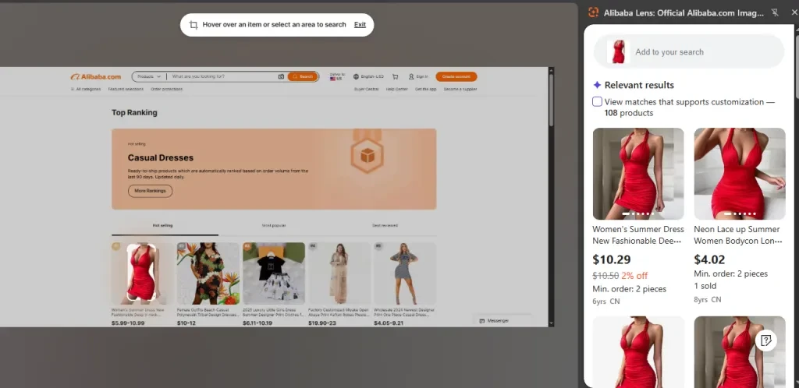Open the shopping cart icon
Viewport: 799px width, 388px height.
pyautogui.click(x=395, y=77)
